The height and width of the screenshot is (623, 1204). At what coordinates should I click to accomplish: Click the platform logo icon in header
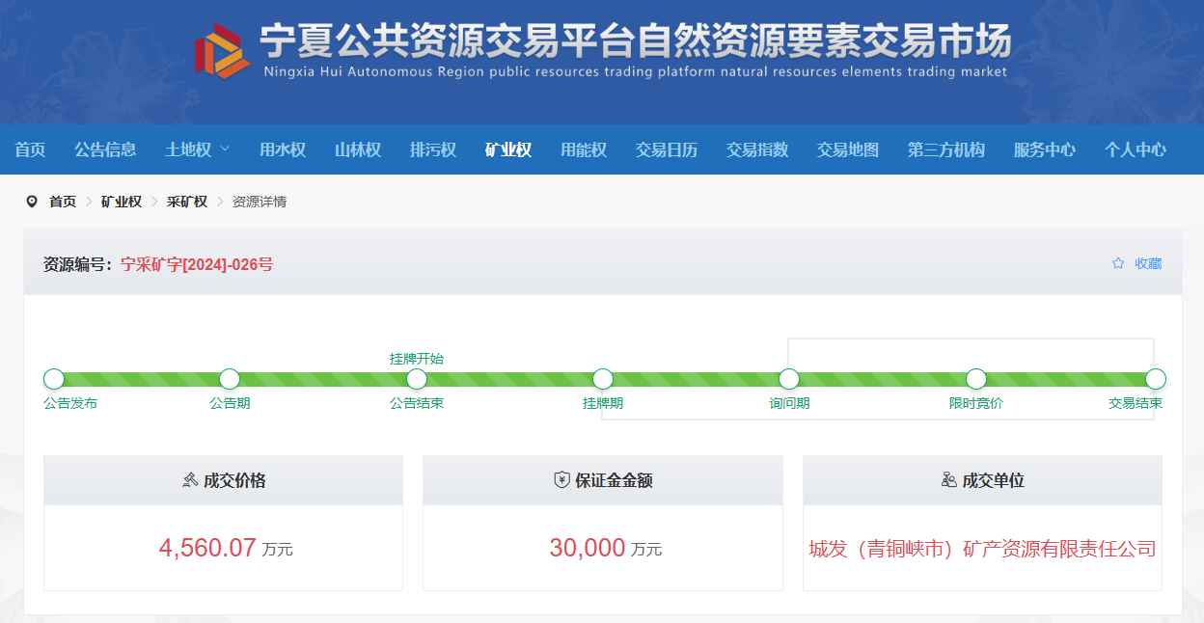222,50
